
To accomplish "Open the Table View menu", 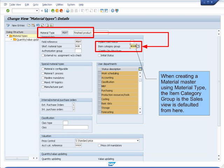I will [x=15, y=5].
